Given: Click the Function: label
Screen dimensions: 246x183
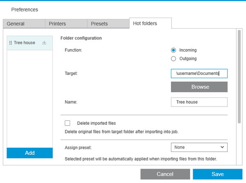Looking at the screenshot, I should click(x=73, y=50).
